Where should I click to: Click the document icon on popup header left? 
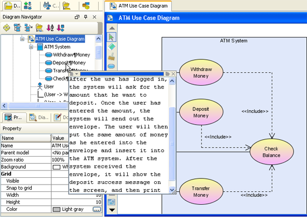click(x=71, y=74)
